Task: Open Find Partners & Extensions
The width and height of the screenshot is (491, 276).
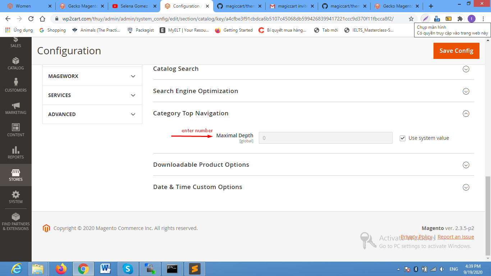Action: 15,221
